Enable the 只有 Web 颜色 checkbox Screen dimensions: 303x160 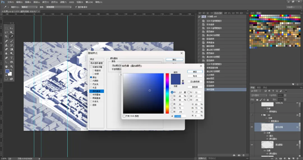124,116
